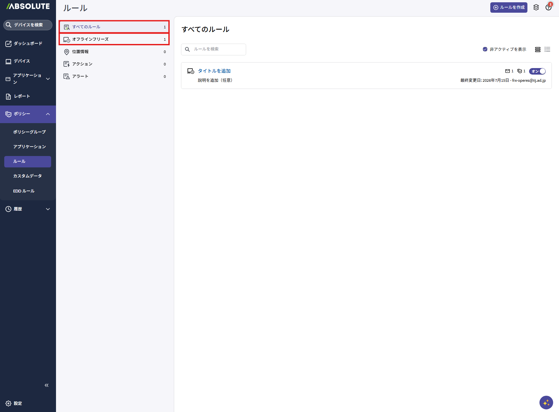
Task: Click the オフラインフリーズ category icon
Action: click(67, 39)
